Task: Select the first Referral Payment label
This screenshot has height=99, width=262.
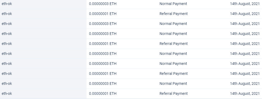Action: pos(173,14)
